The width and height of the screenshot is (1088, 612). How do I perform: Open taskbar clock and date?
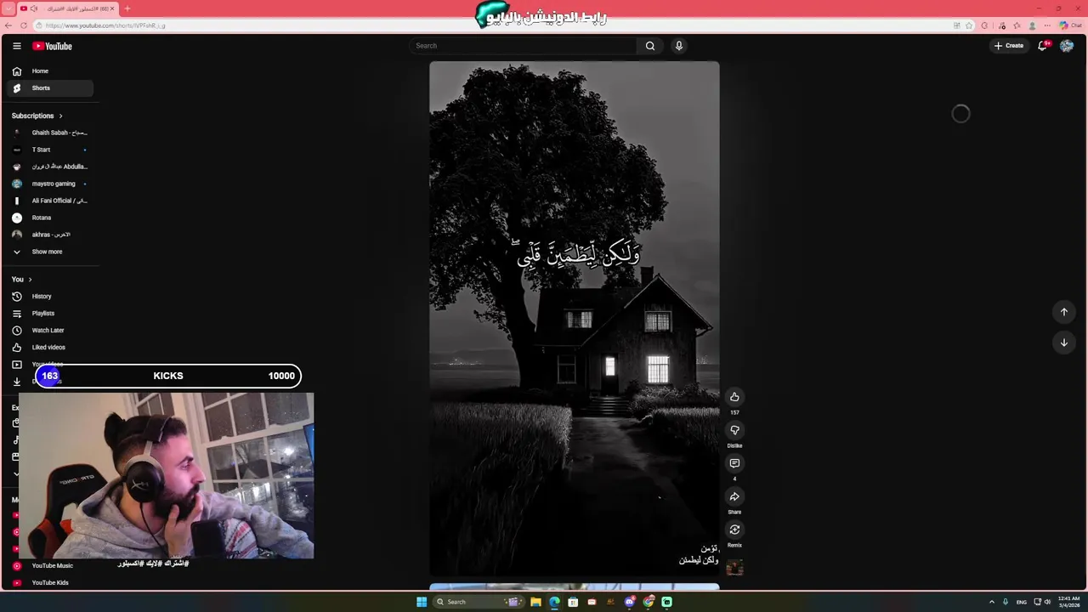point(1068,602)
